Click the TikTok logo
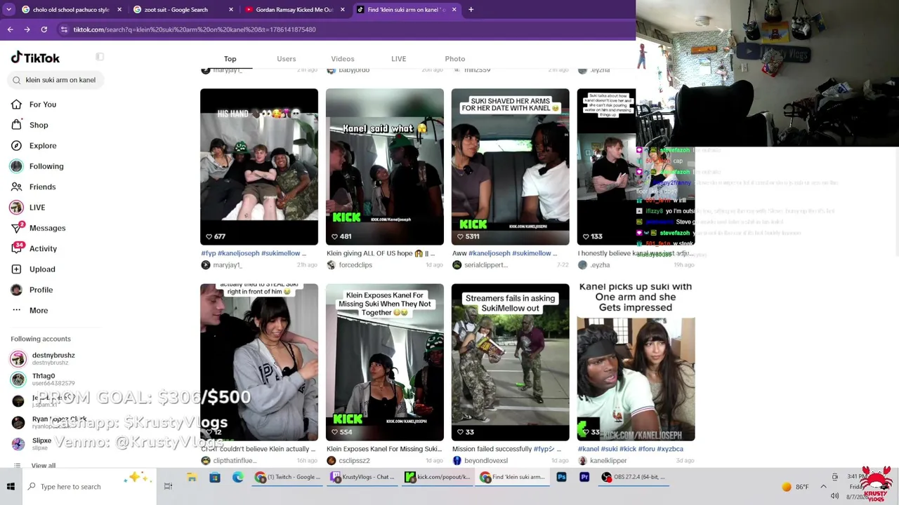899x505 pixels. click(35, 58)
